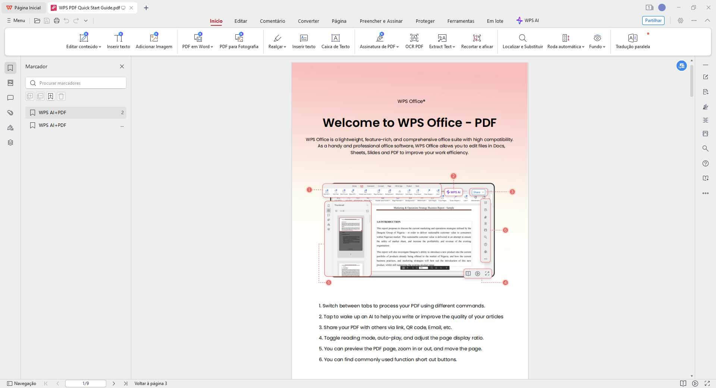Select the Caixa de Texto tool
The height and width of the screenshot is (388, 716).
(x=335, y=41)
